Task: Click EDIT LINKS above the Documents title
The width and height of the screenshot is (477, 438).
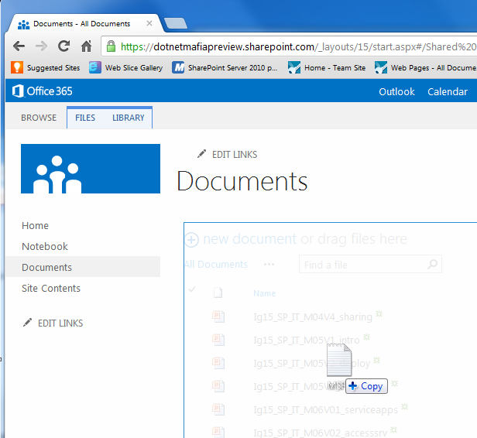Action: pos(235,155)
